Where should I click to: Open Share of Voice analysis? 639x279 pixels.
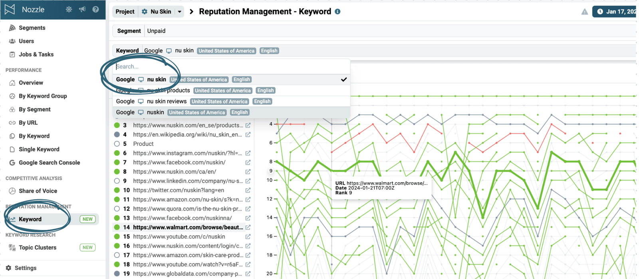(38, 191)
